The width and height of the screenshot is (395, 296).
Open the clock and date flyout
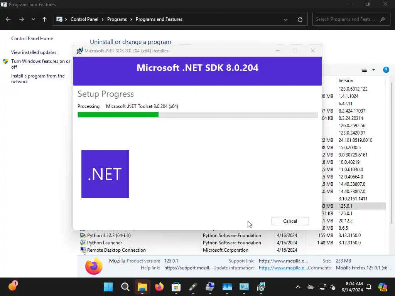click(x=352, y=287)
